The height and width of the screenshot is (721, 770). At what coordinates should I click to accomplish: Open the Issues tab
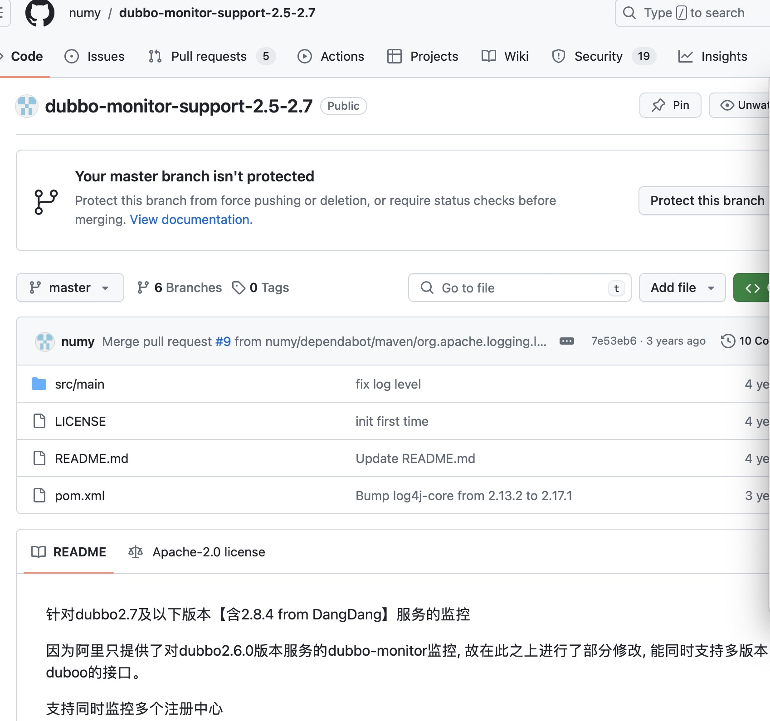point(94,56)
